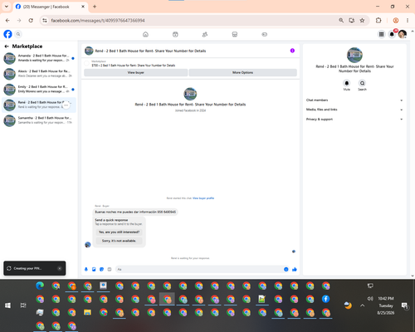This screenshot has height=332, width=415.
Task: Click René's listing thumbnail in chat header
Action: coord(89,51)
